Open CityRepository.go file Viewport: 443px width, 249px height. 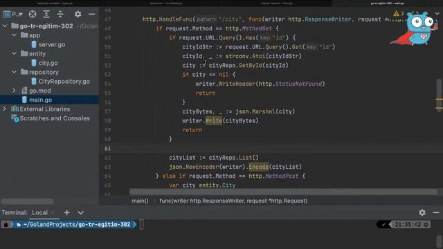coord(64,82)
